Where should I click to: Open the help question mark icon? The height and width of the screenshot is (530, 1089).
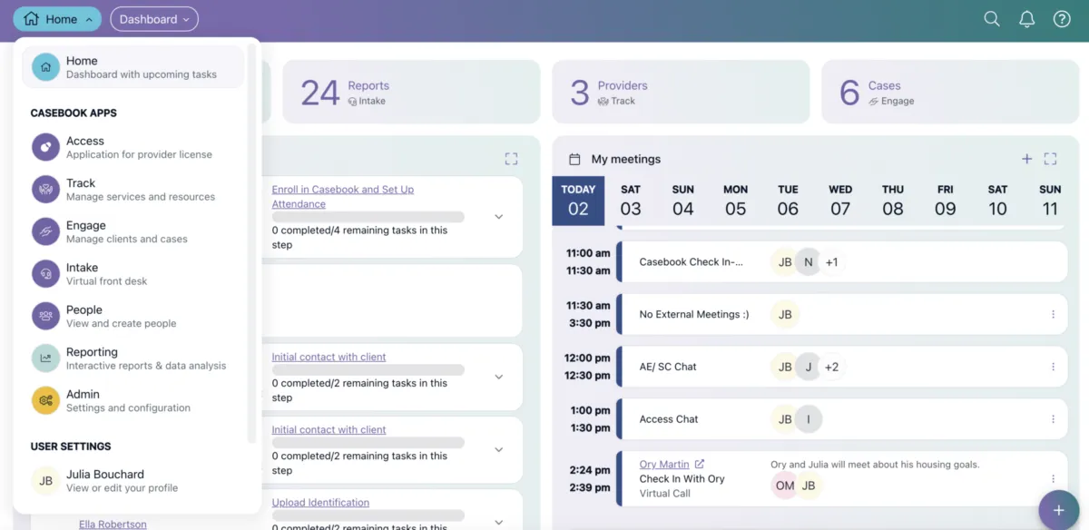pyautogui.click(x=1062, y=19)
